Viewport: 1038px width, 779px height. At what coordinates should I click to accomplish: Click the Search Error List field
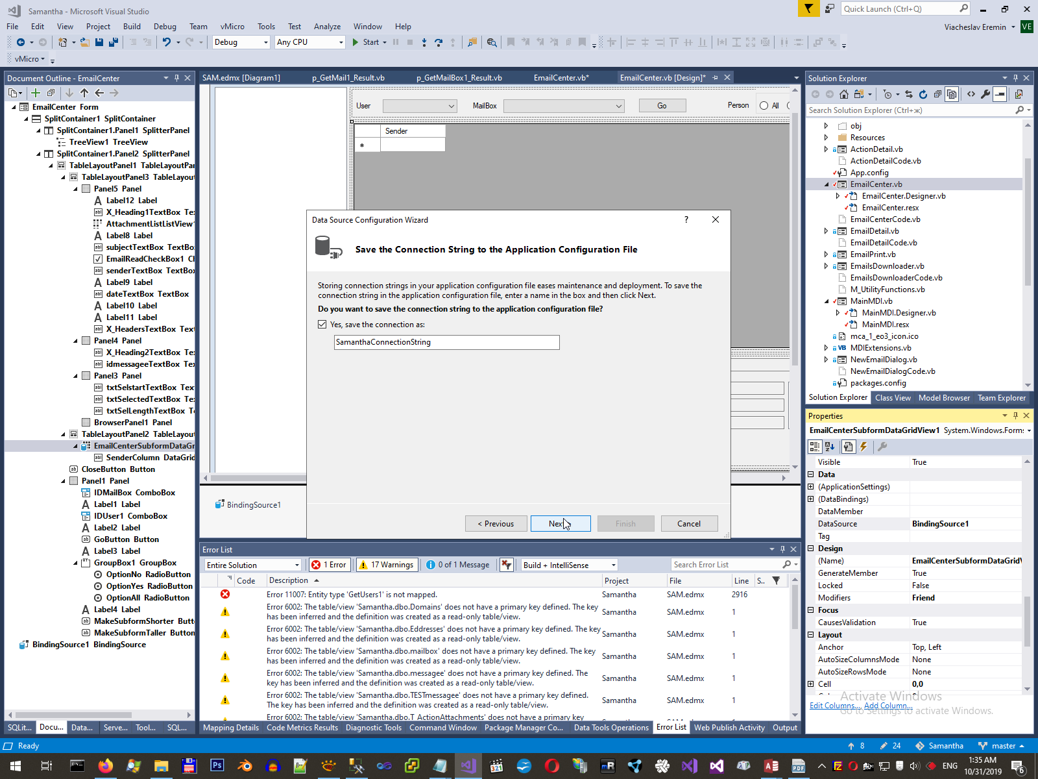[725, 565]
